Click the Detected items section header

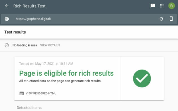click(x=29, y=108)
